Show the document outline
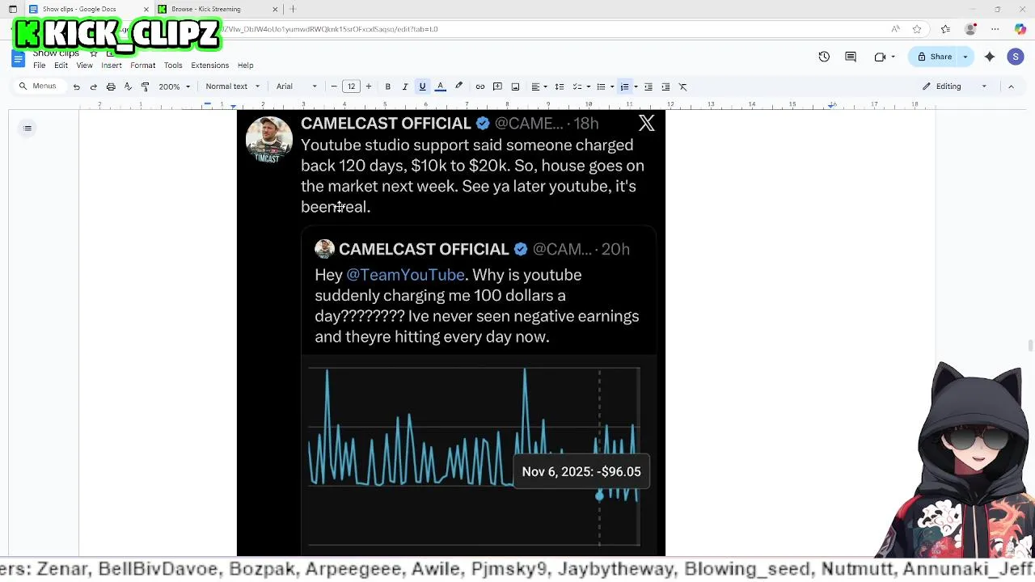Screen dimensions: 1035x582 pyautogui.click(x=27, y=128)
